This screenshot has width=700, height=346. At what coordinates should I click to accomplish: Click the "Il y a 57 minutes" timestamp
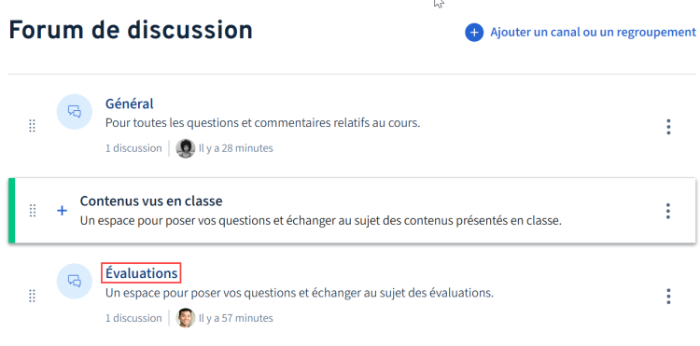(236, 318)
